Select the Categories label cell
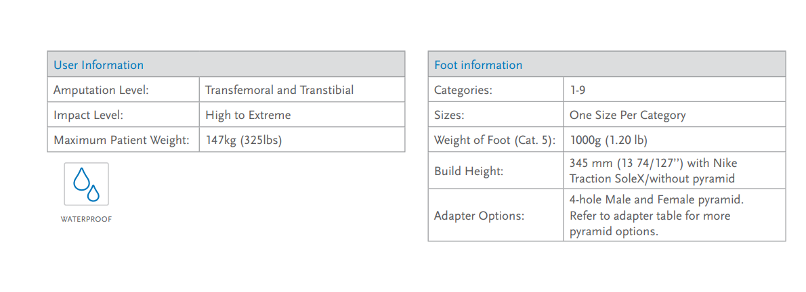The width and height of the screenshot is (806, 292). pyautogui.click(x=496, y=90)
